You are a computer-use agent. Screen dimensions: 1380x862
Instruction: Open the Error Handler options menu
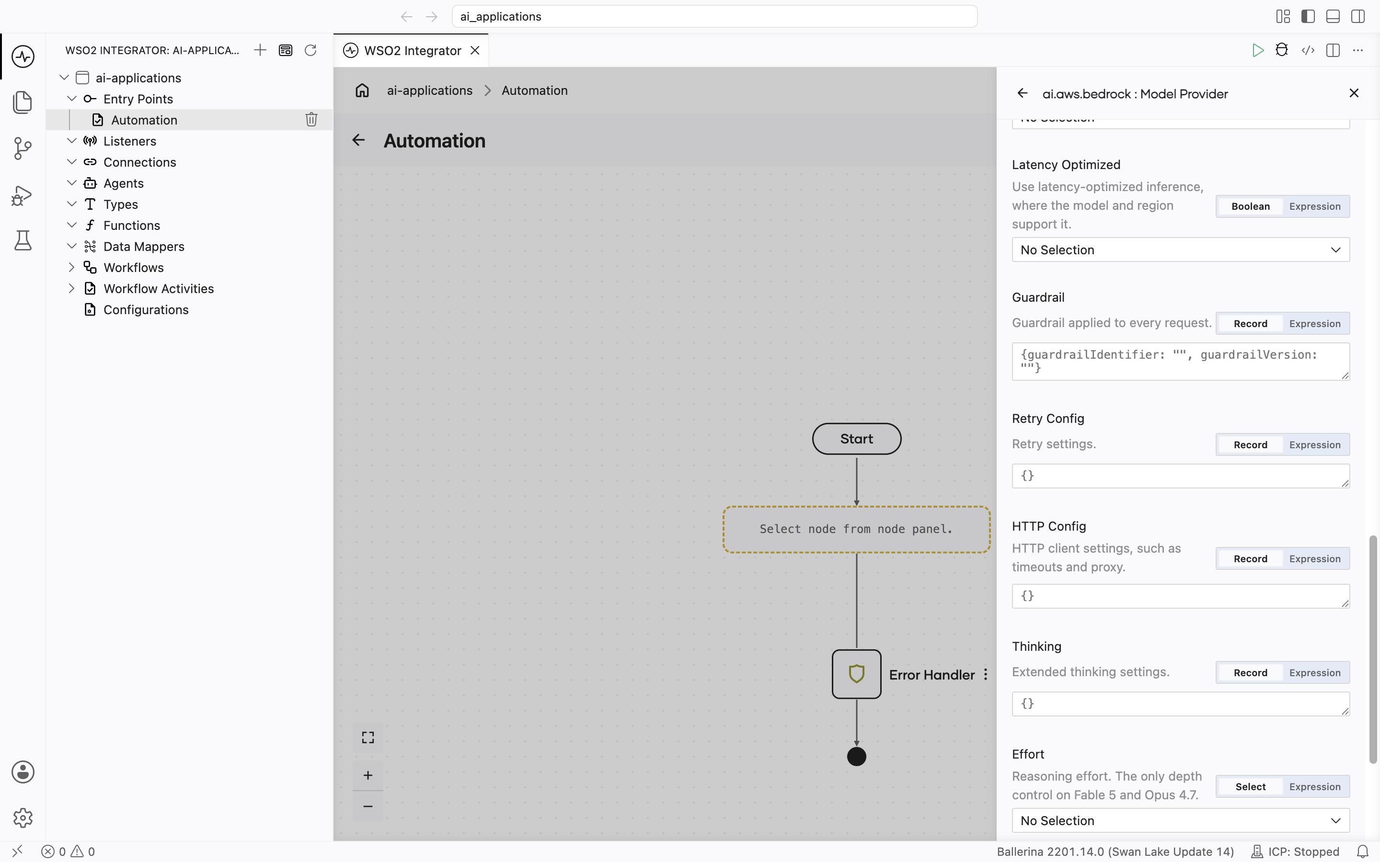(985, 674)
